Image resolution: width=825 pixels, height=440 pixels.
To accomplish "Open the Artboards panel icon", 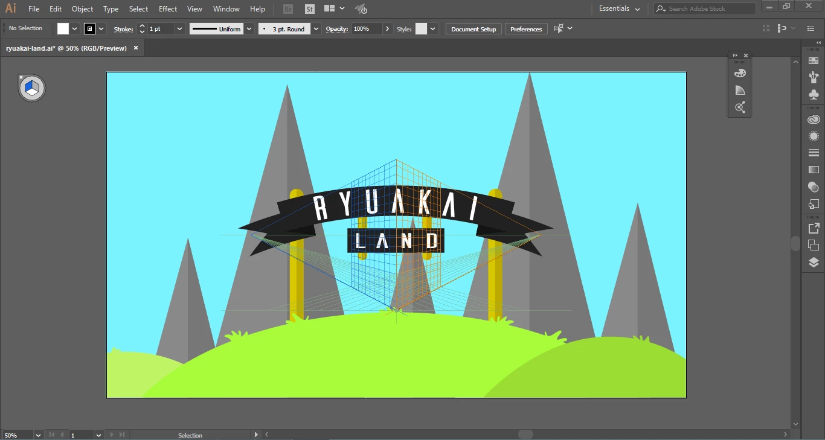I will (814, 245).
